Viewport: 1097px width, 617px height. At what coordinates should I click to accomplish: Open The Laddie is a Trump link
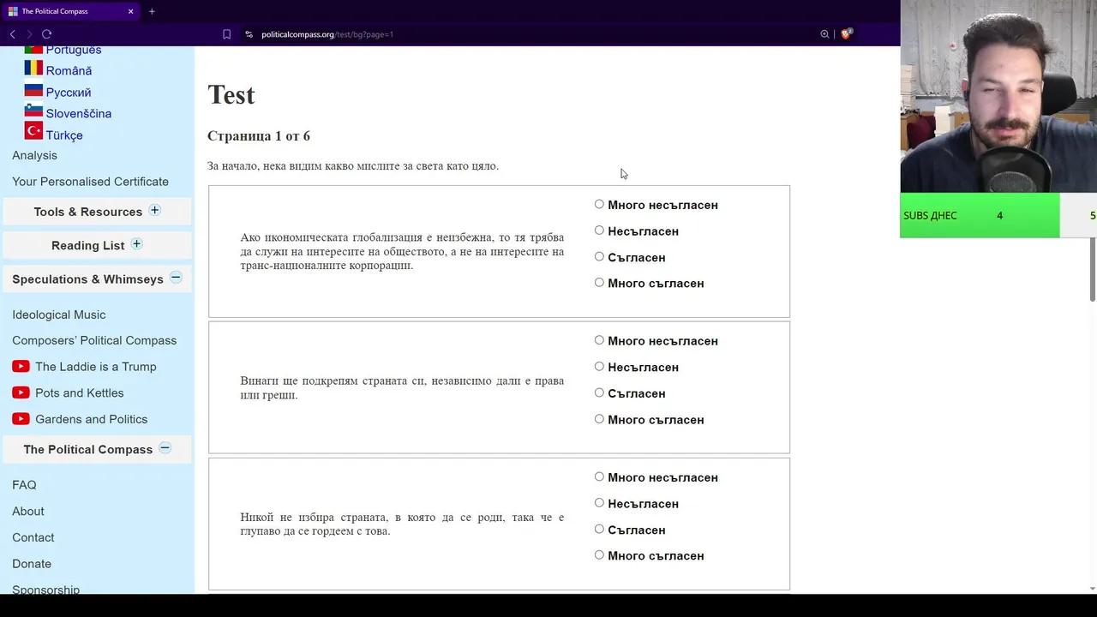coord(96,367)
